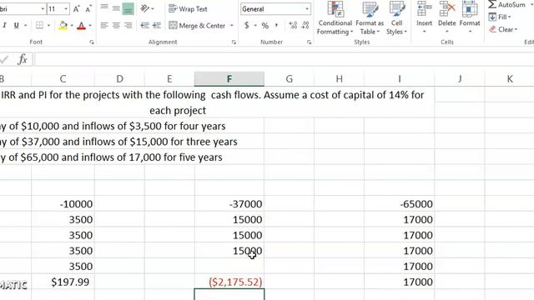The height and width of the screenshot is (300, 534).
Task: Open the Fill dropdown
Action: pos(500,17)
